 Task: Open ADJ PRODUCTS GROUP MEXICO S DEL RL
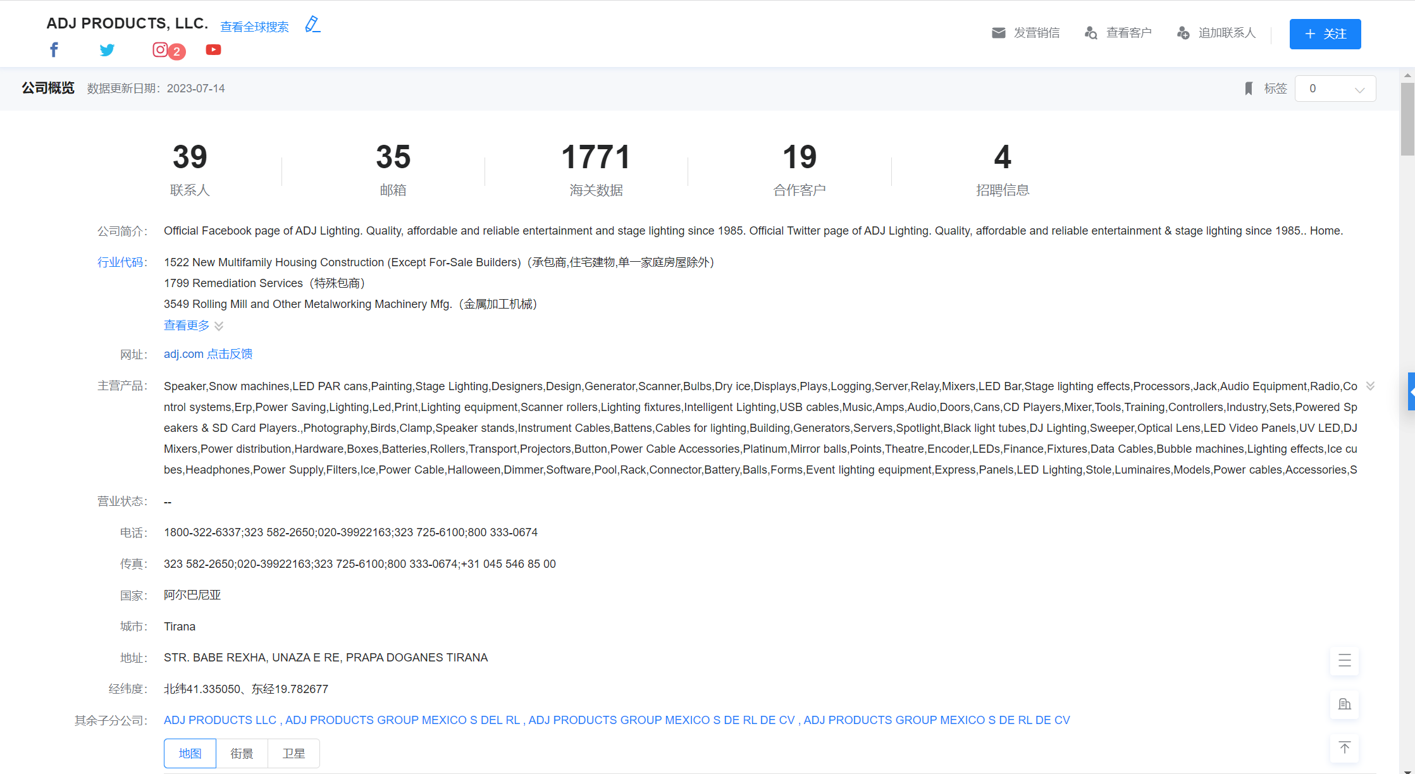(x=403, y=720)
